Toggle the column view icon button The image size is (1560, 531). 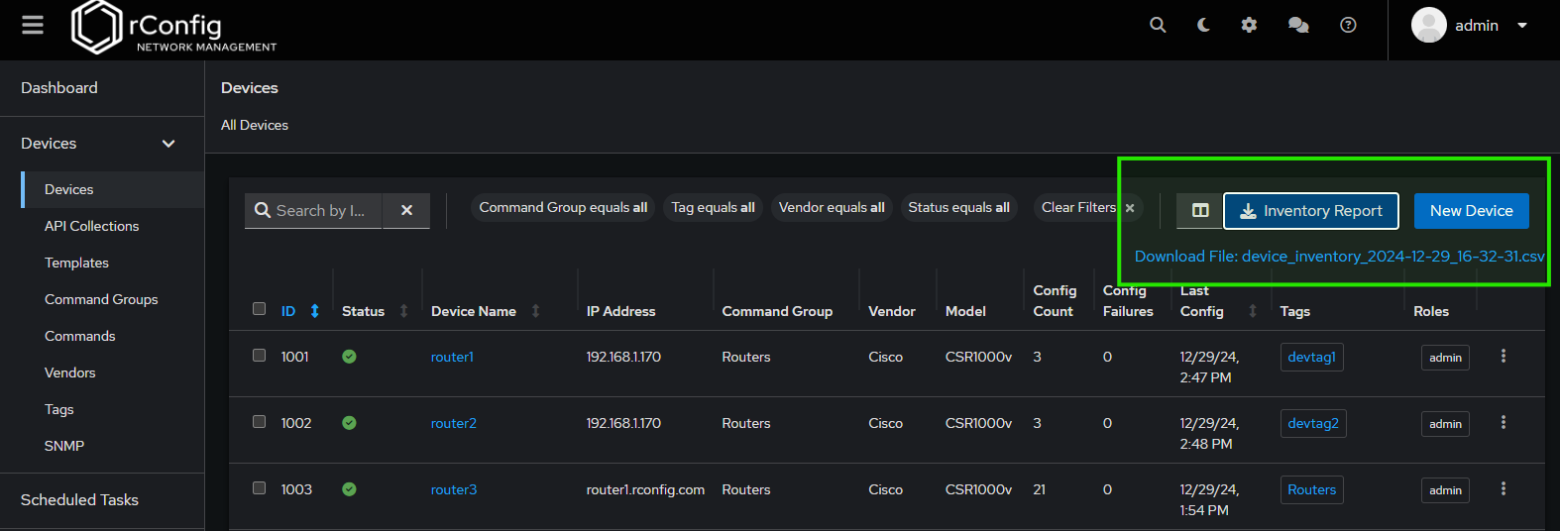[x=1200, y=210]
